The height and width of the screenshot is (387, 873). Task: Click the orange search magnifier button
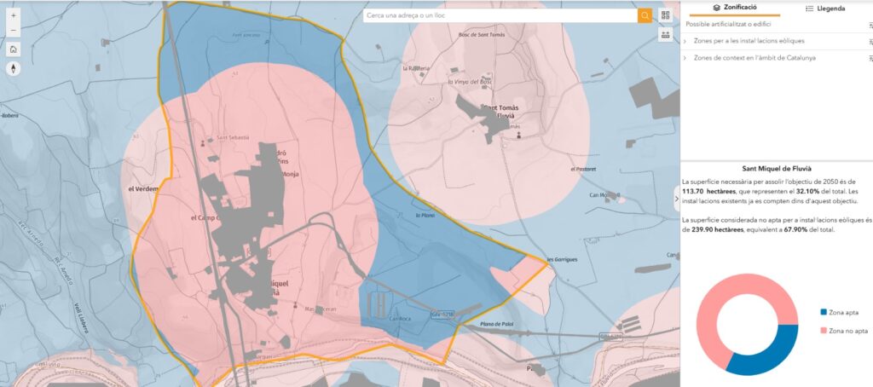point(645,15)
